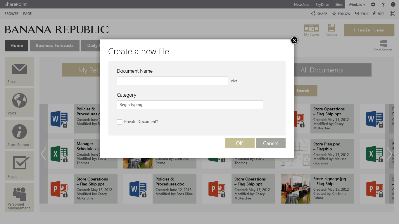Open the help question mark icon
This screenshot has height=224, width=399.
(383, 4)
